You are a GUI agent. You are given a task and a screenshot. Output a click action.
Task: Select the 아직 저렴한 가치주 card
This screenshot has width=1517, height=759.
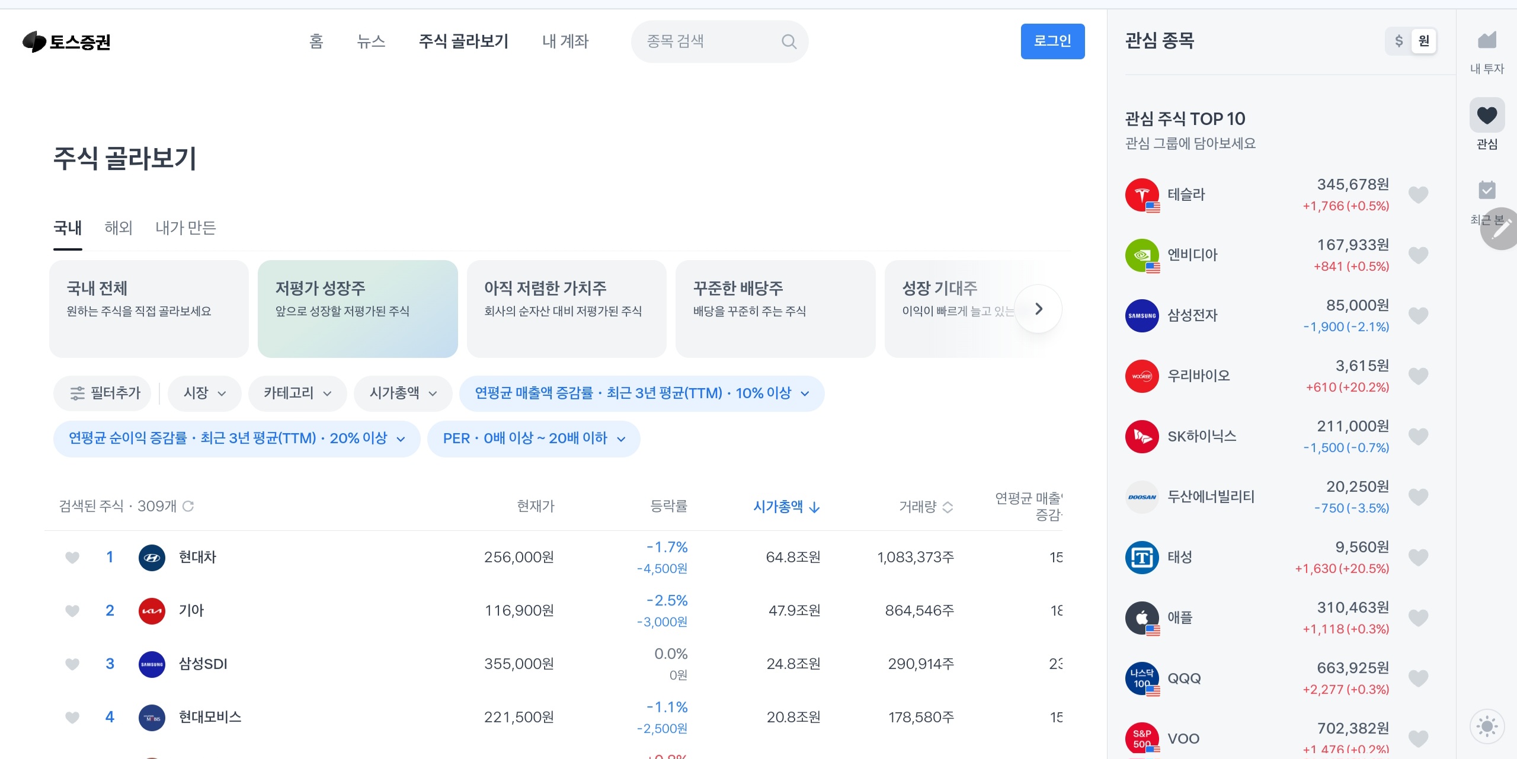(567, 309)
